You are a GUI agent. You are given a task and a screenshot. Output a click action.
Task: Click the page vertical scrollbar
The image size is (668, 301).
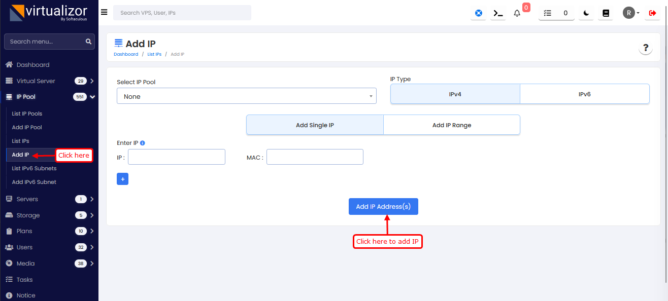tap(665, 152)
